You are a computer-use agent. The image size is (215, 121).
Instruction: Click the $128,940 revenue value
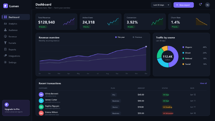coord(46,22)
